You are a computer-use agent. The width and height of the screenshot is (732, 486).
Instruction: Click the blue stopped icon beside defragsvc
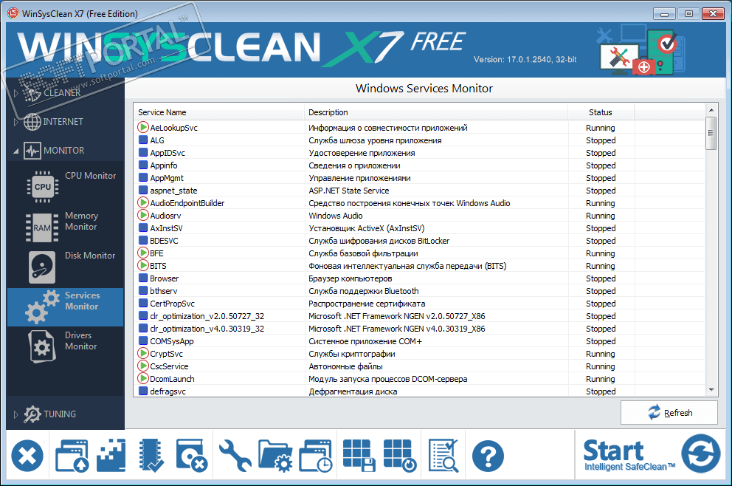143,391
